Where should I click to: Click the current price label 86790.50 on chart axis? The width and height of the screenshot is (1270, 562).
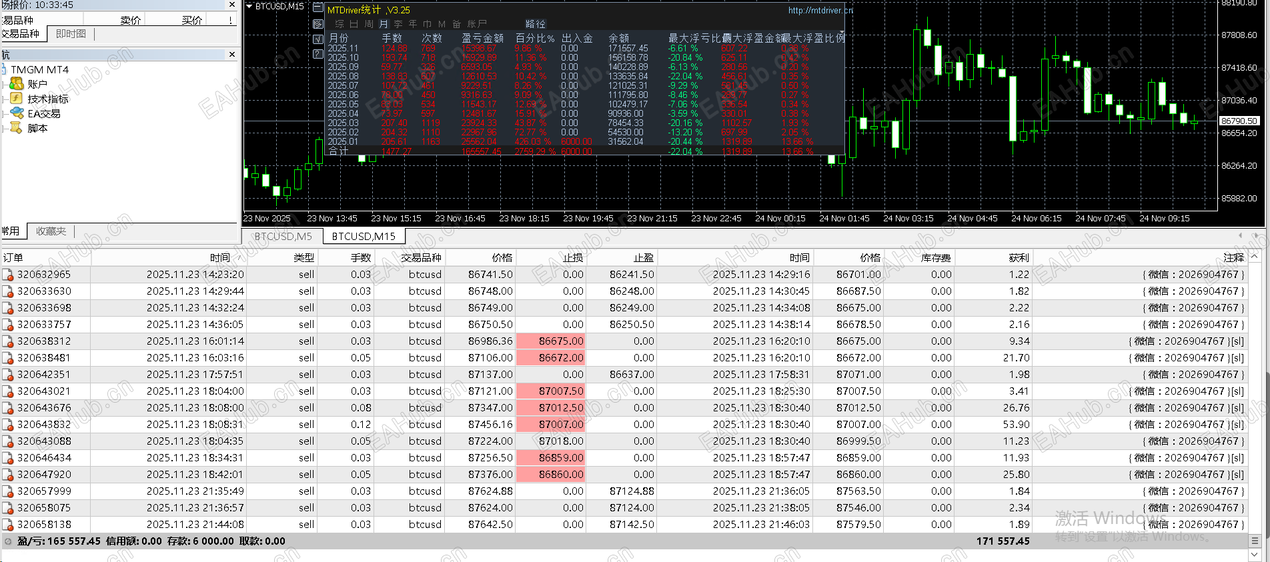tap(1239, 121)
